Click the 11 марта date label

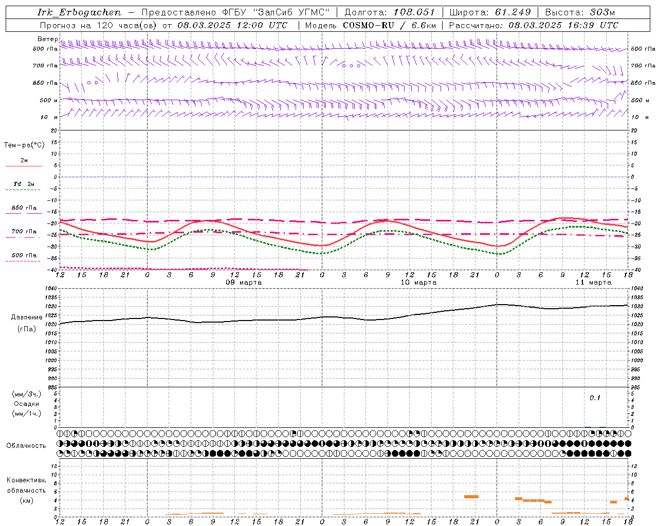[x=593, y=283]
